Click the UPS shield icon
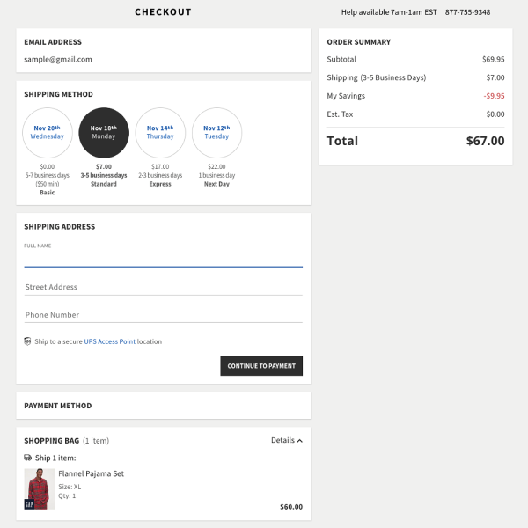This screenshot has width=528, height=528. point(28,341)
